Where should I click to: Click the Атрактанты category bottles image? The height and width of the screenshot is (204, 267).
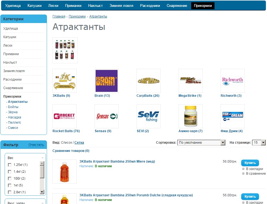coord(65,50)
